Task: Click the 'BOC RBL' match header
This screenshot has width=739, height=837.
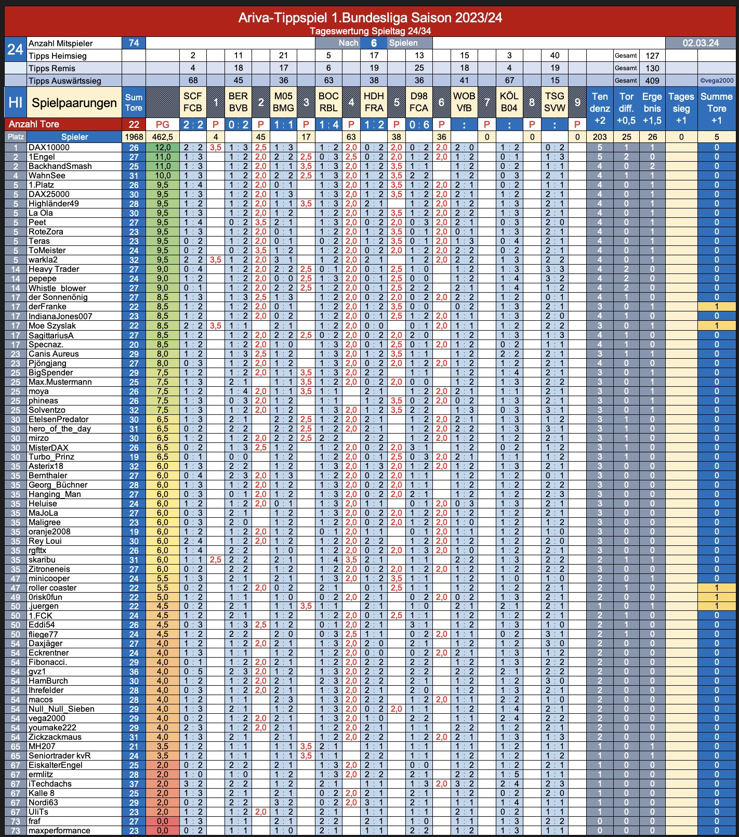Action: tap(328, 102)
